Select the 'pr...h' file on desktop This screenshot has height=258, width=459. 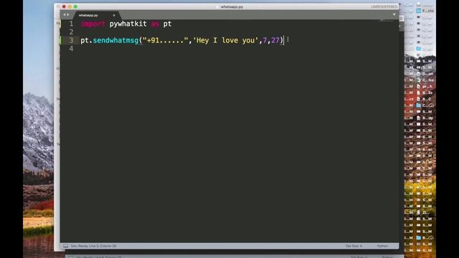(425, 86)
